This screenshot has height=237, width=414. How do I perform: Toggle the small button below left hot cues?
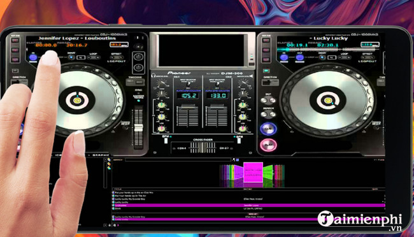[x=15, y=71]
